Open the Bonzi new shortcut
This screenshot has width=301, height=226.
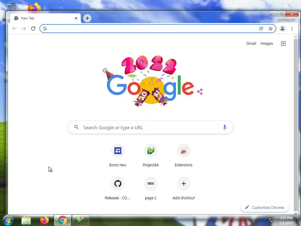point(118,155)
